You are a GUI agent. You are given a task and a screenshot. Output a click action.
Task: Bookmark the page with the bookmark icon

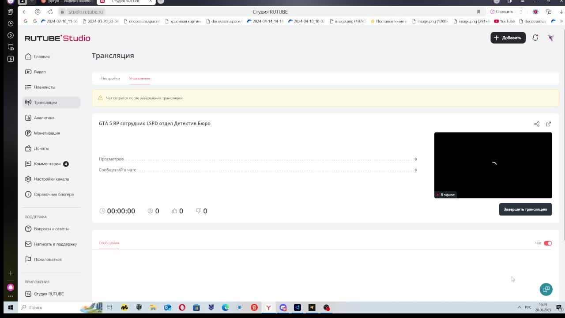pos(478,12)
